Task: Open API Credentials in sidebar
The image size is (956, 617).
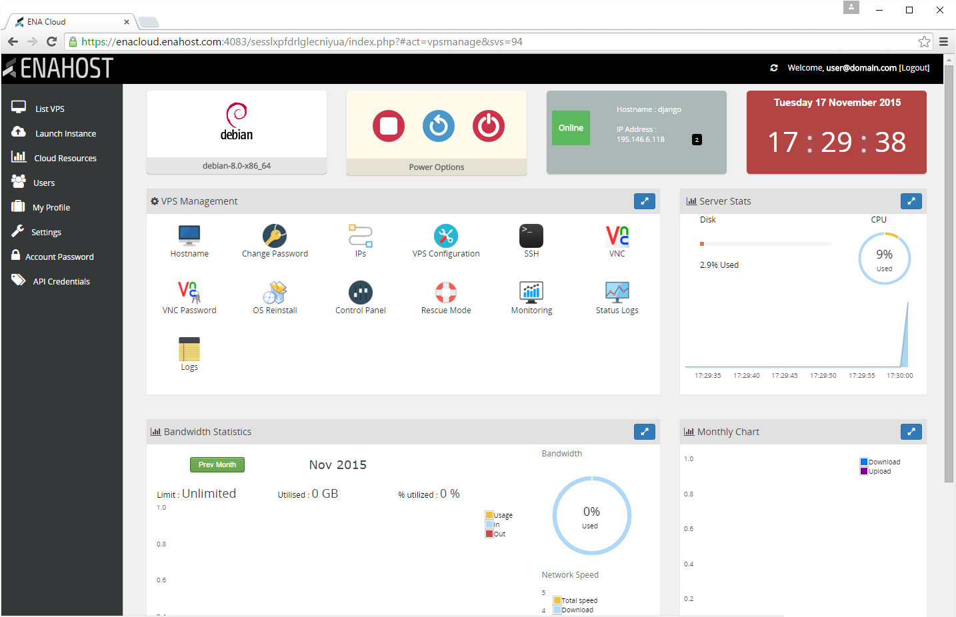Action: [61, 281]
